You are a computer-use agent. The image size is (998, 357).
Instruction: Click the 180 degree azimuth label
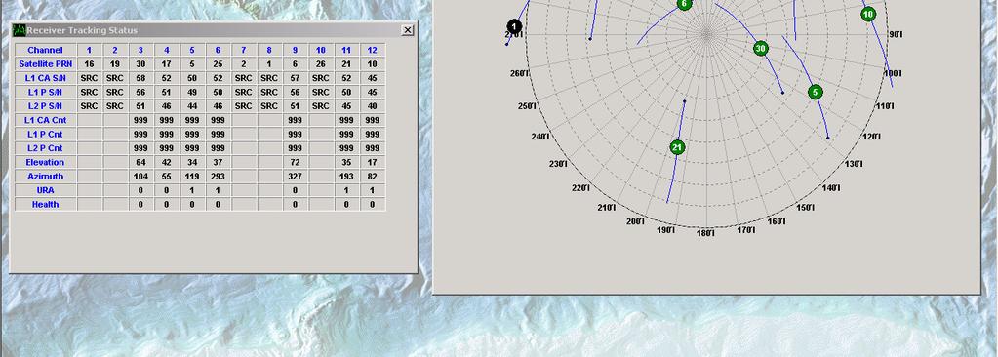705,233
